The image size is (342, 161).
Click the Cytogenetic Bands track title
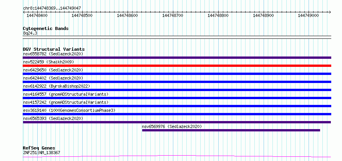click(46, 28)
